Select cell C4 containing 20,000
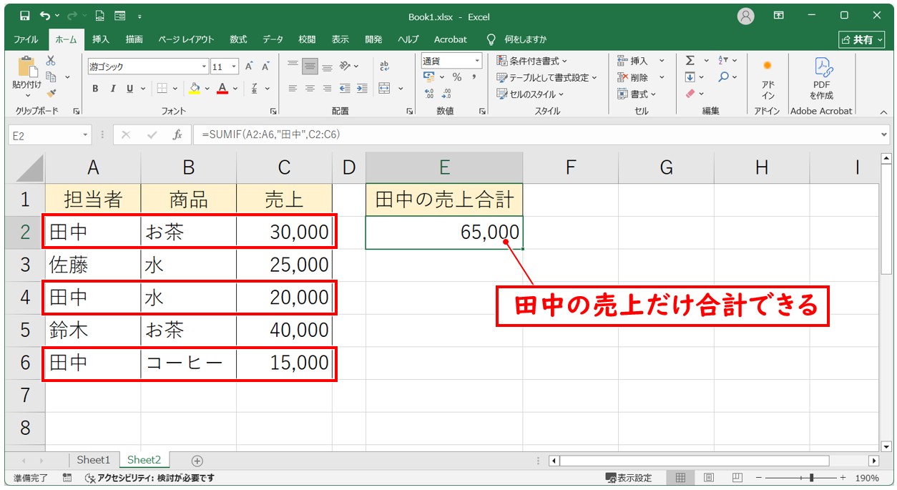Viewport: 897px width, 490px height. pos(284,297)
